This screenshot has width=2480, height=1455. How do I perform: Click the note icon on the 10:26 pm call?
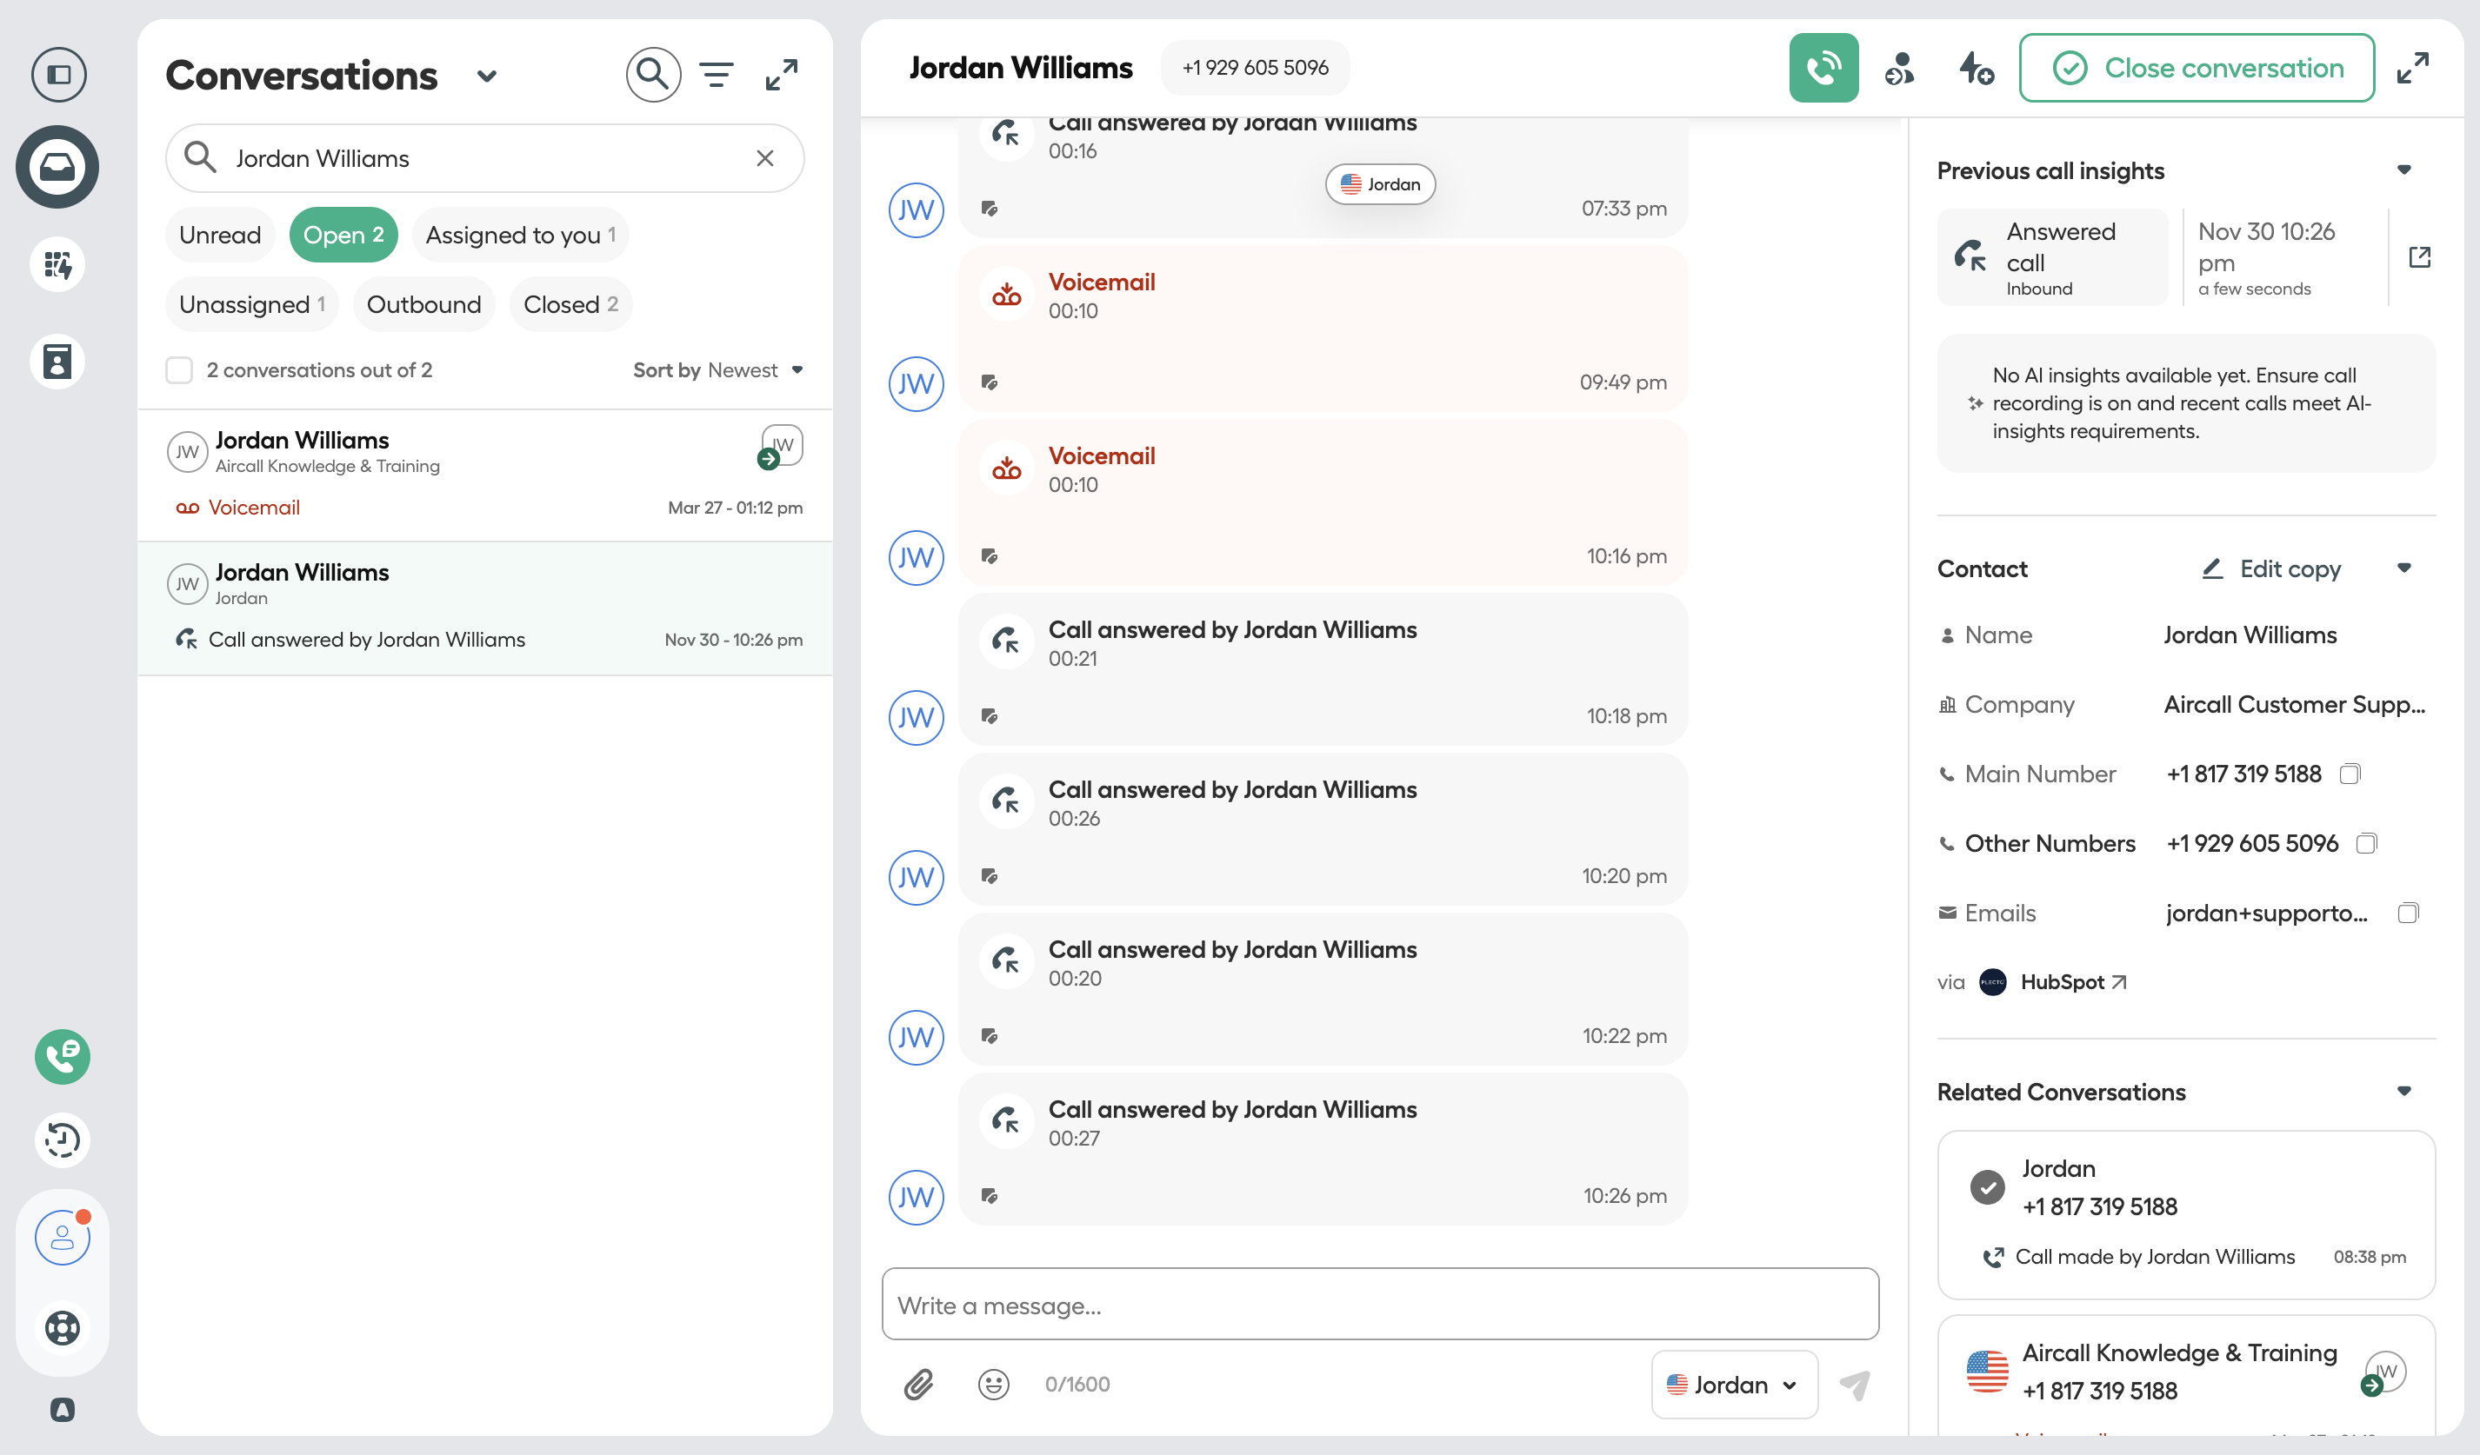click(x=990, y=1196)
